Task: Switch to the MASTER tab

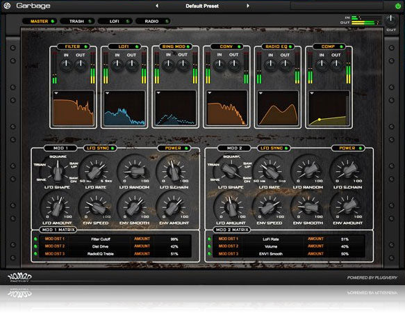Action: pyautogui.click(x=40, y=21)
